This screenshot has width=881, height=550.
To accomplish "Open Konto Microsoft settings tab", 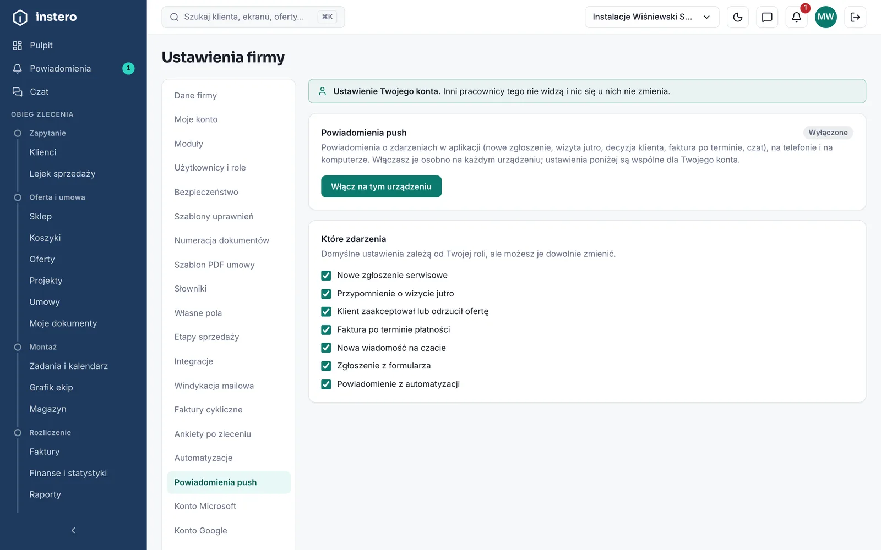I will (x=229, y=507).
